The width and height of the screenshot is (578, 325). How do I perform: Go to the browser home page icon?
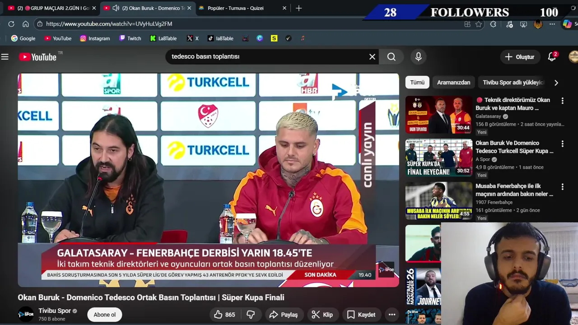26,24
